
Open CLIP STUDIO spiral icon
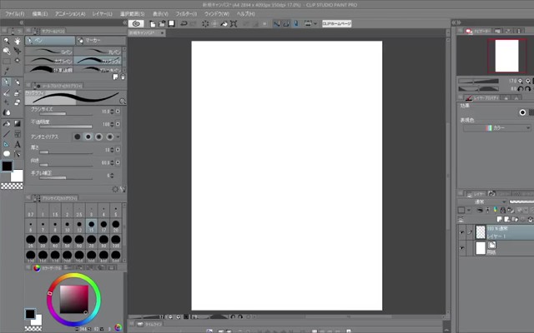[136, 23]
